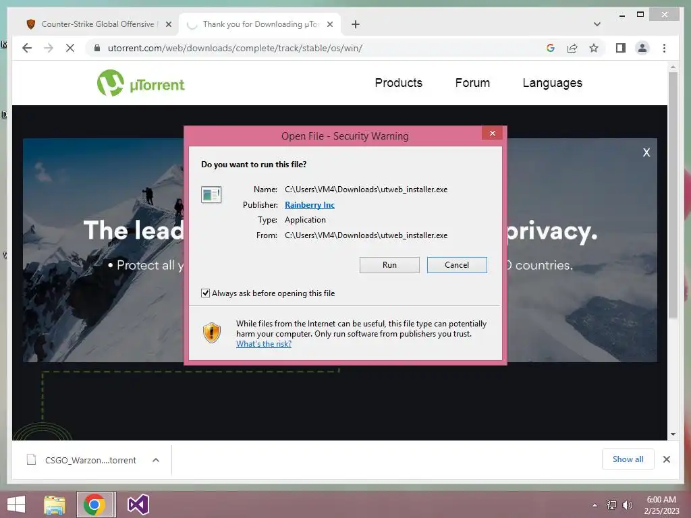Image resolution: width=691 pixels, height=518 pixels.
Task: Open the Rainberry Inc publisher link
Action: tap(309, 205)
